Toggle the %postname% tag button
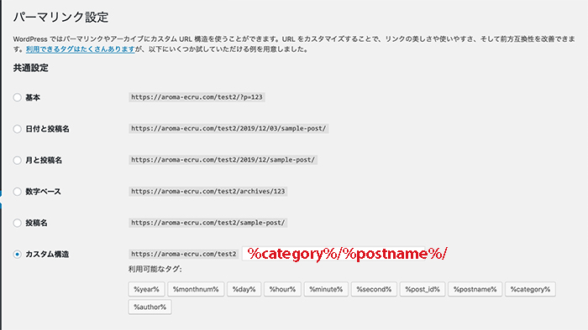This screenshot has width=588, height=330. pyautogui.click(x=475, y=289)
